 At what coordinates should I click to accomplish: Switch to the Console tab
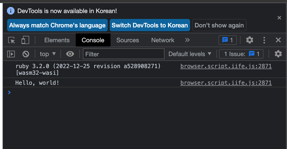93,40
